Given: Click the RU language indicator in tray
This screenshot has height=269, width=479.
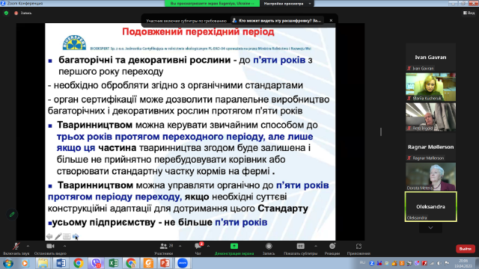Looking at the screenshot, I should click(362, 262).
